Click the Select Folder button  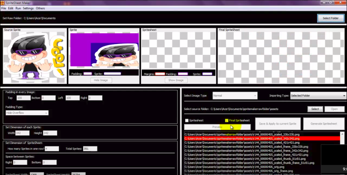click(x=331, y=18)
